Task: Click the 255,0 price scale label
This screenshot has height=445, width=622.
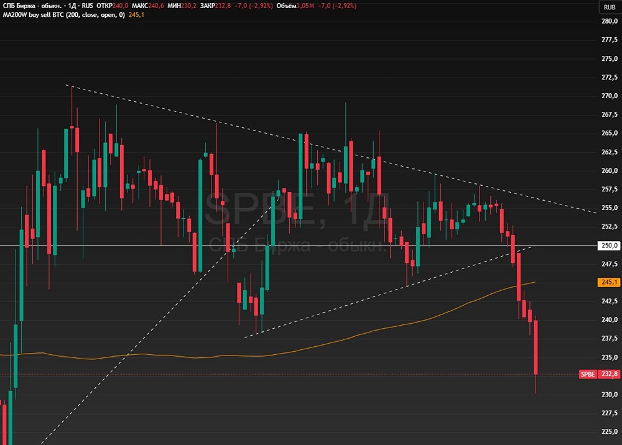Action: tap(610, 208)
